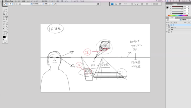The image size is (191, 108).
Task: Select the Move tool
Action: [6, 10]
